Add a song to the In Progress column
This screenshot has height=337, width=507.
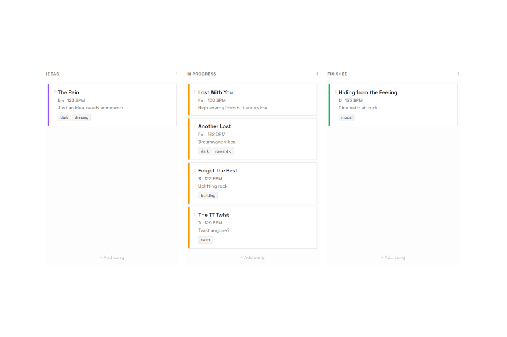252,257
